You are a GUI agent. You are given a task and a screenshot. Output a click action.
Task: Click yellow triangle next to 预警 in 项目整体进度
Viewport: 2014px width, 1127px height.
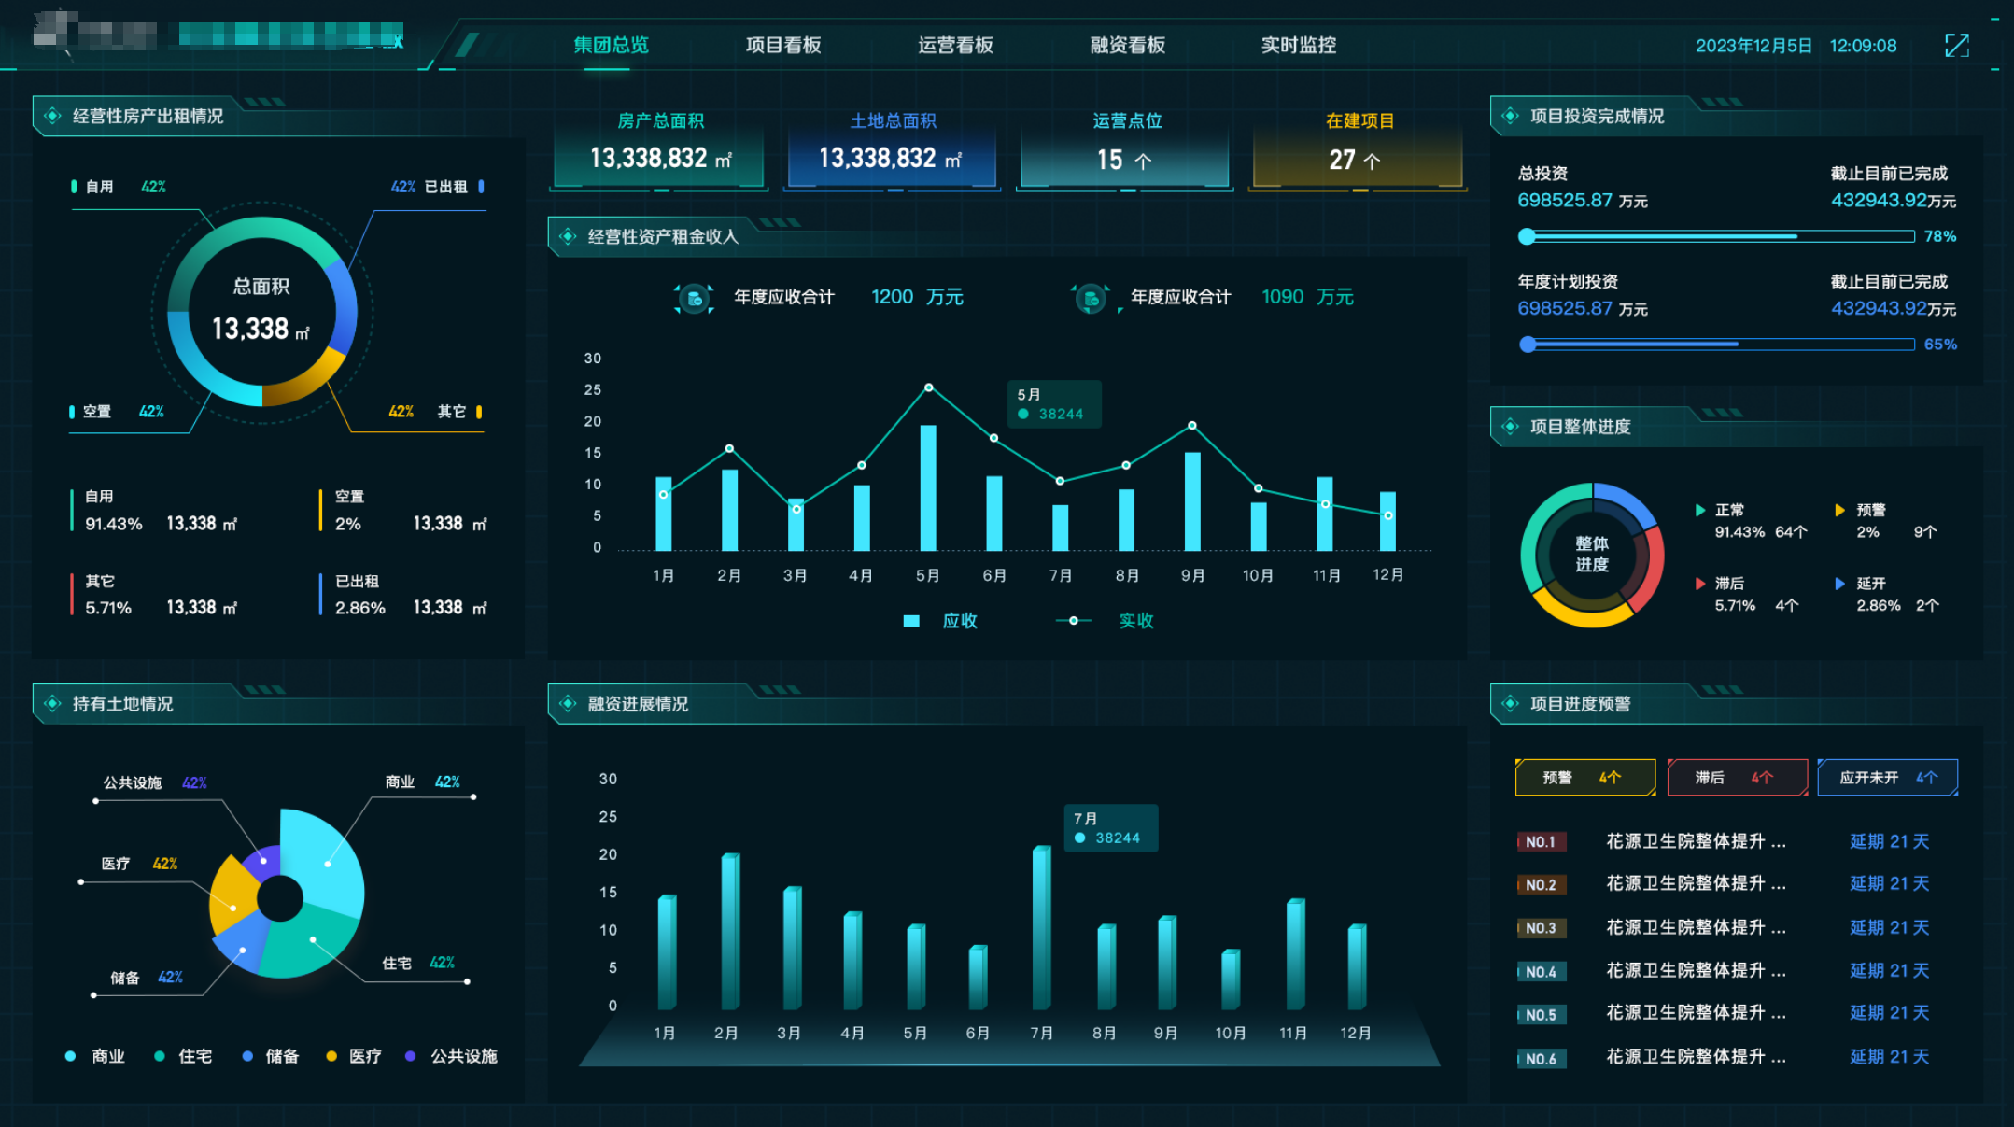point(1839,510)
